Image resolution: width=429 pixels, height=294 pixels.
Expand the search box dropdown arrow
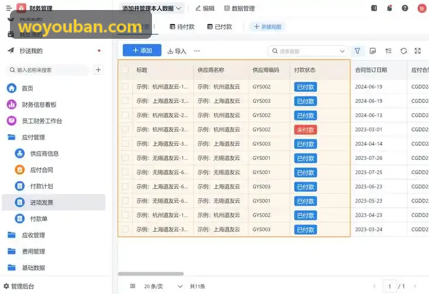point(342,51)
